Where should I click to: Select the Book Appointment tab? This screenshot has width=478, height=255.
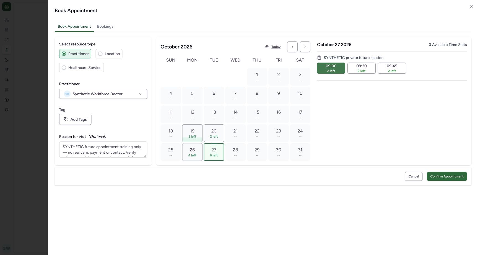click(74, 26)
